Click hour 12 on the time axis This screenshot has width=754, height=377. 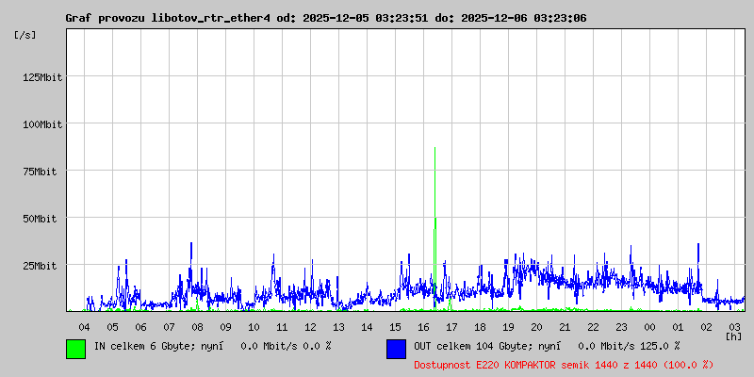[311, 326]
